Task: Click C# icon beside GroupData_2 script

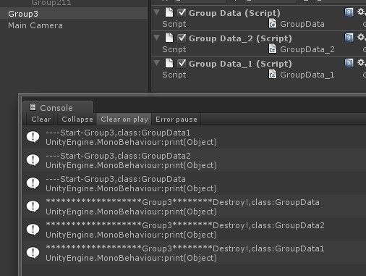Action: (273, 49)
